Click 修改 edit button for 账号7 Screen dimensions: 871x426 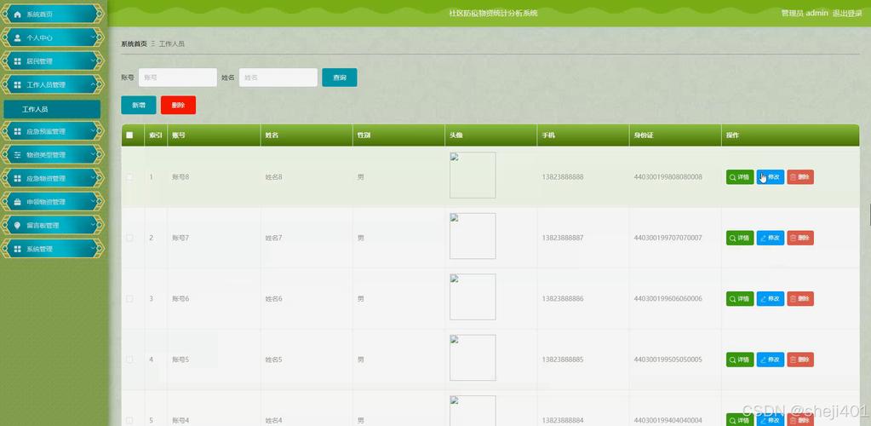(x=771, y=238)
